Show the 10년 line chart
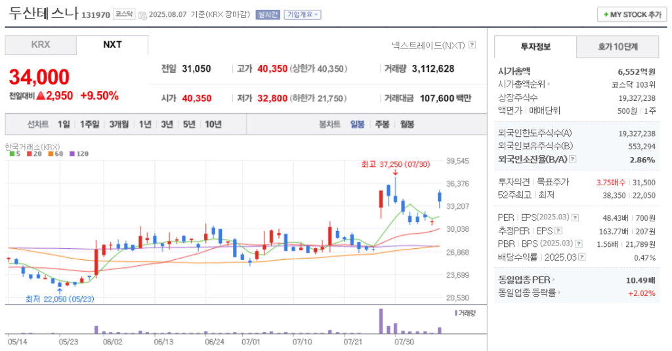 [213, 124]
